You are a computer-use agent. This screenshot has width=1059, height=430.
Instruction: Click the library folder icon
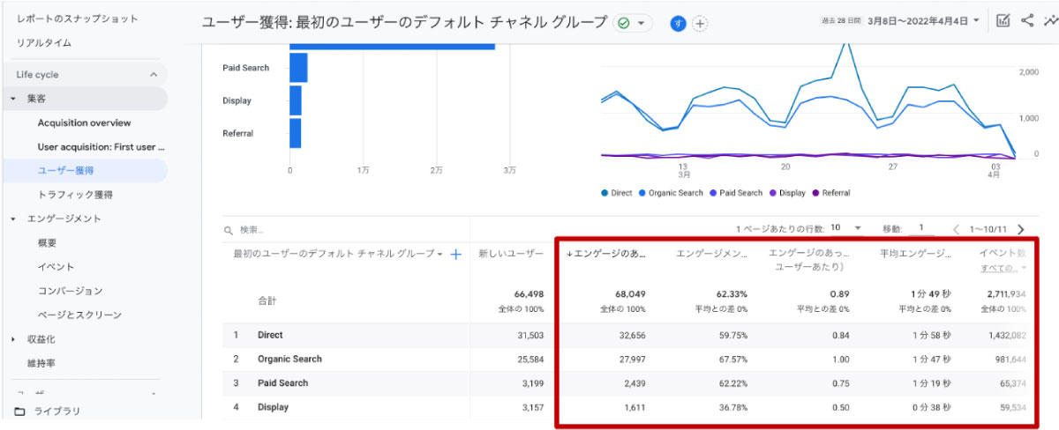[x=20, y=411]
